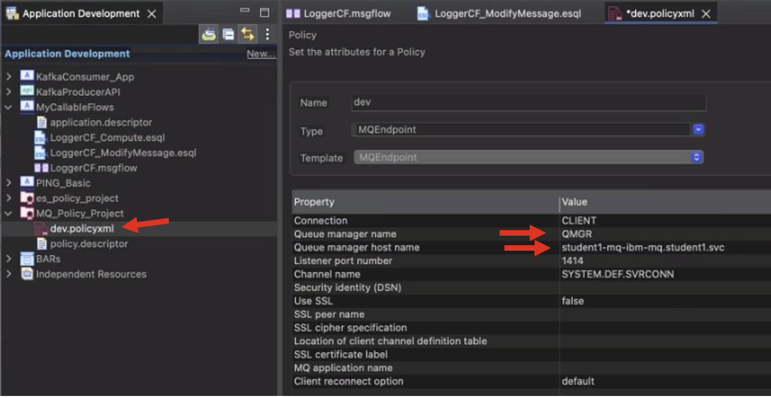Open the Template MQEndpoint dropdown
The width and height of the screenshot is (771, 398).
coord(696,157)
